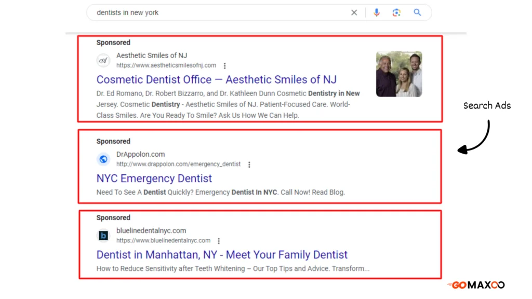Click the GoMaxx logo

pos(476,285)
